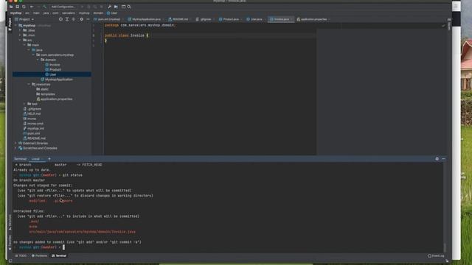Screen dimensions: 472x265
Task: Collapse the src folder
Action: pos(20,40)
